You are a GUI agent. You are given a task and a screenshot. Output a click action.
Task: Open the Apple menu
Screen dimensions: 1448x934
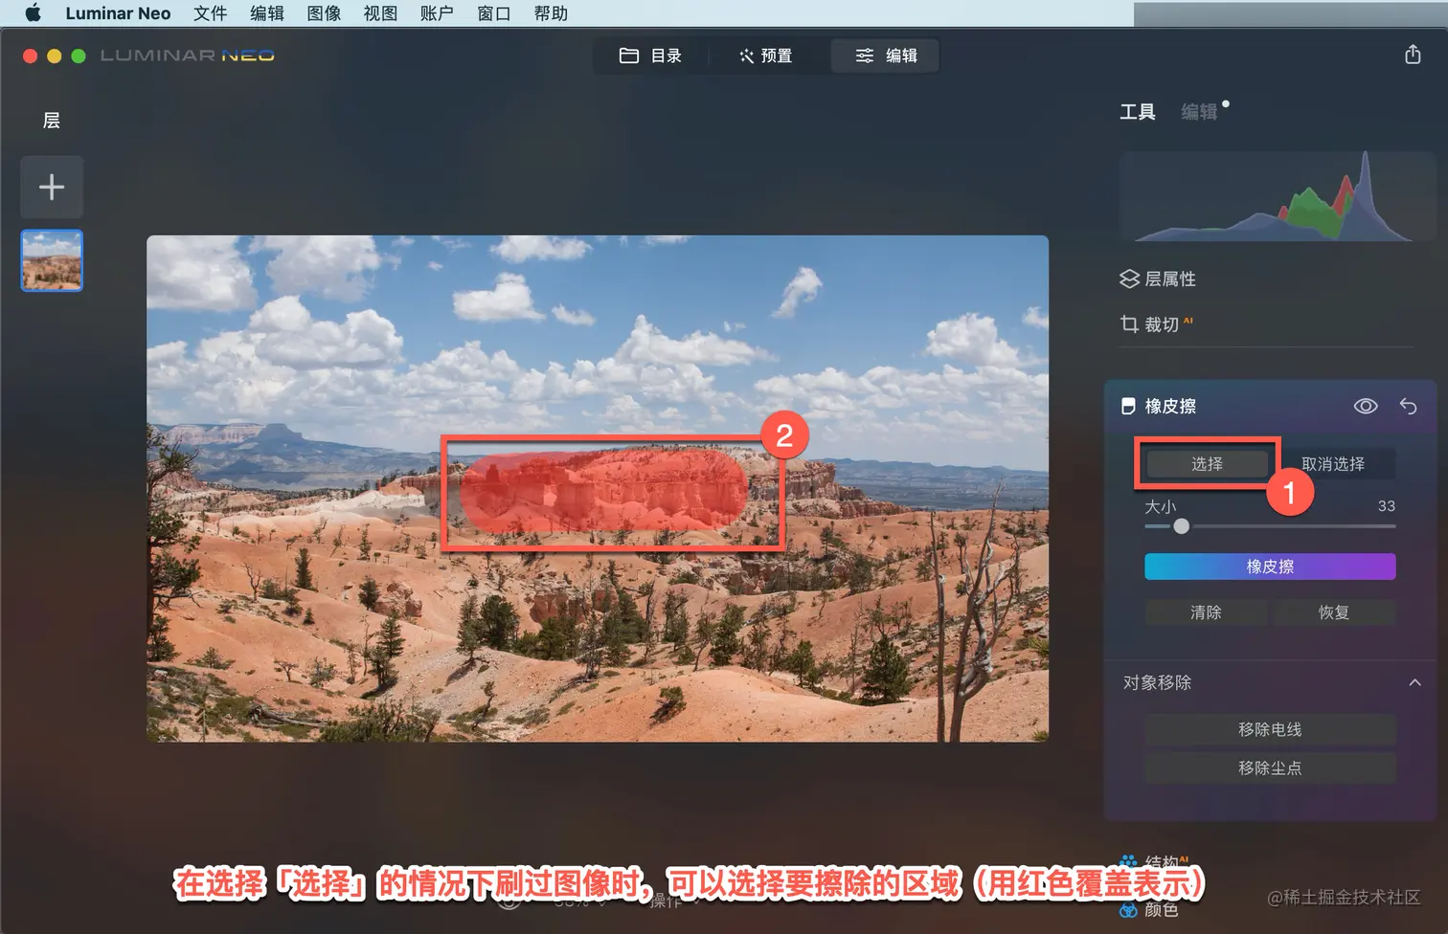(x=33, y=13)
